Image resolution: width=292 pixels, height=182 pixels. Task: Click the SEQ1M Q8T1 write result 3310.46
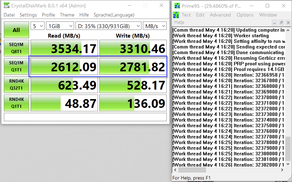tap(133, 48)
